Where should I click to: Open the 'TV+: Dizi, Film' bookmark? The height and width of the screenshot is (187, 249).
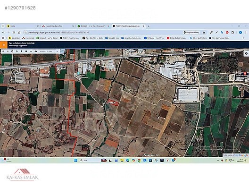[x=93, y=38]
